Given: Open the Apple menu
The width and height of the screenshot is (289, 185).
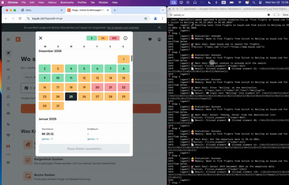Looking at the screenshot, I should [3, 2].
